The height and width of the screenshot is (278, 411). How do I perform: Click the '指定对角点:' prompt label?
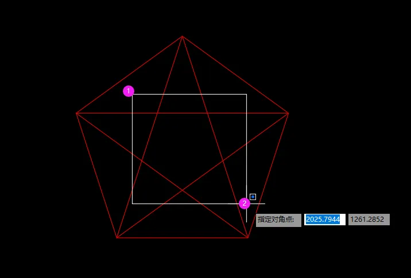pos(278,220)
